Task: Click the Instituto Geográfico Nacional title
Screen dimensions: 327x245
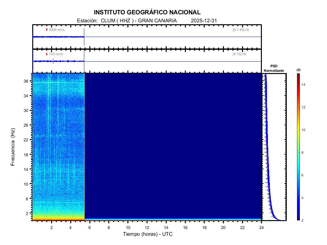Action: click(147, 12)
